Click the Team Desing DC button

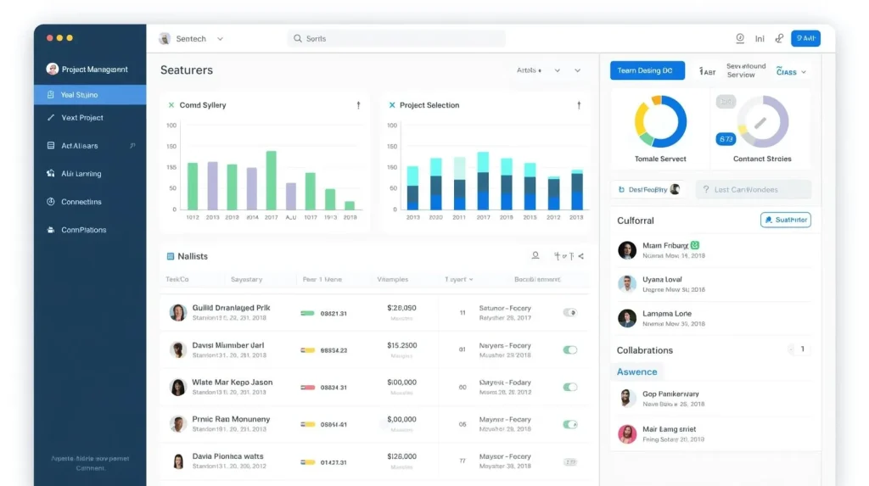[648, 70]
